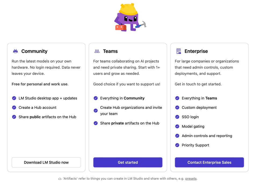Viewport: 256px width, 185px height.
Task: Click the Teams people icon
Action: point(97,51)
